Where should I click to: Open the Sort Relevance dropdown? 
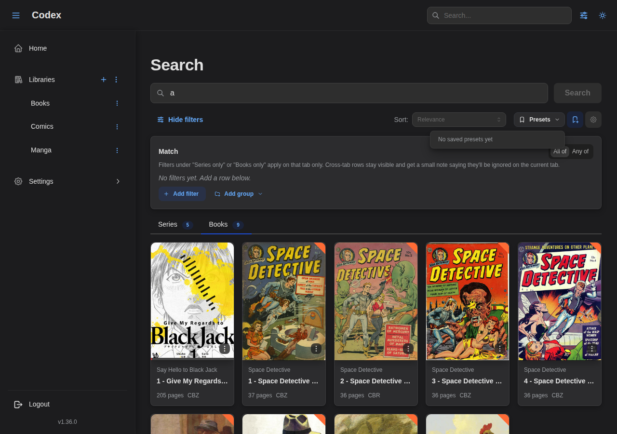click(459, 120)
